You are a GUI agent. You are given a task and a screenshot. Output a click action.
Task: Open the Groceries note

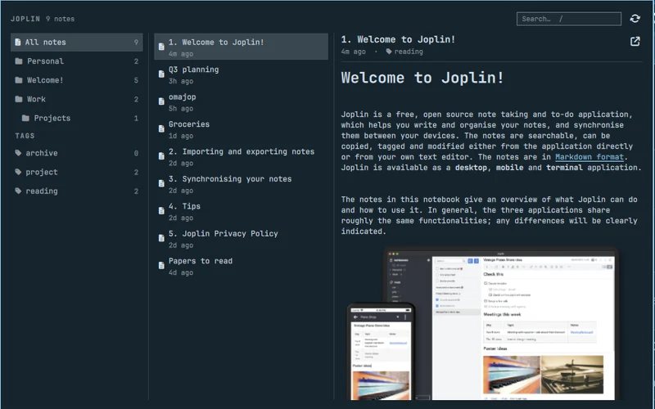click(241, 129)
